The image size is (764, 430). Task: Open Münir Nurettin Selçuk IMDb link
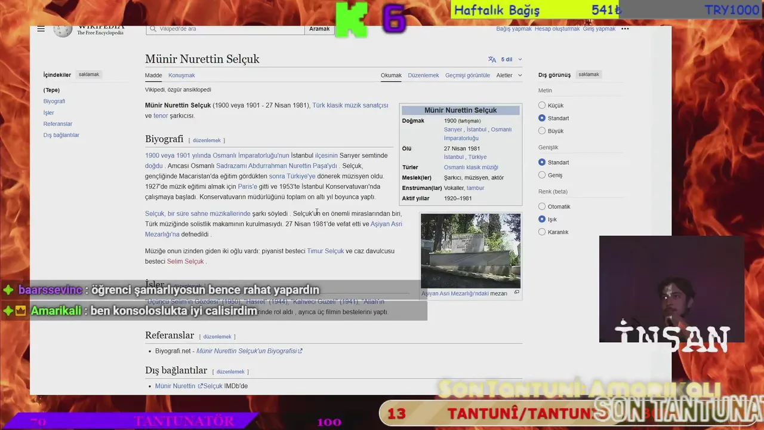(189, 386)
